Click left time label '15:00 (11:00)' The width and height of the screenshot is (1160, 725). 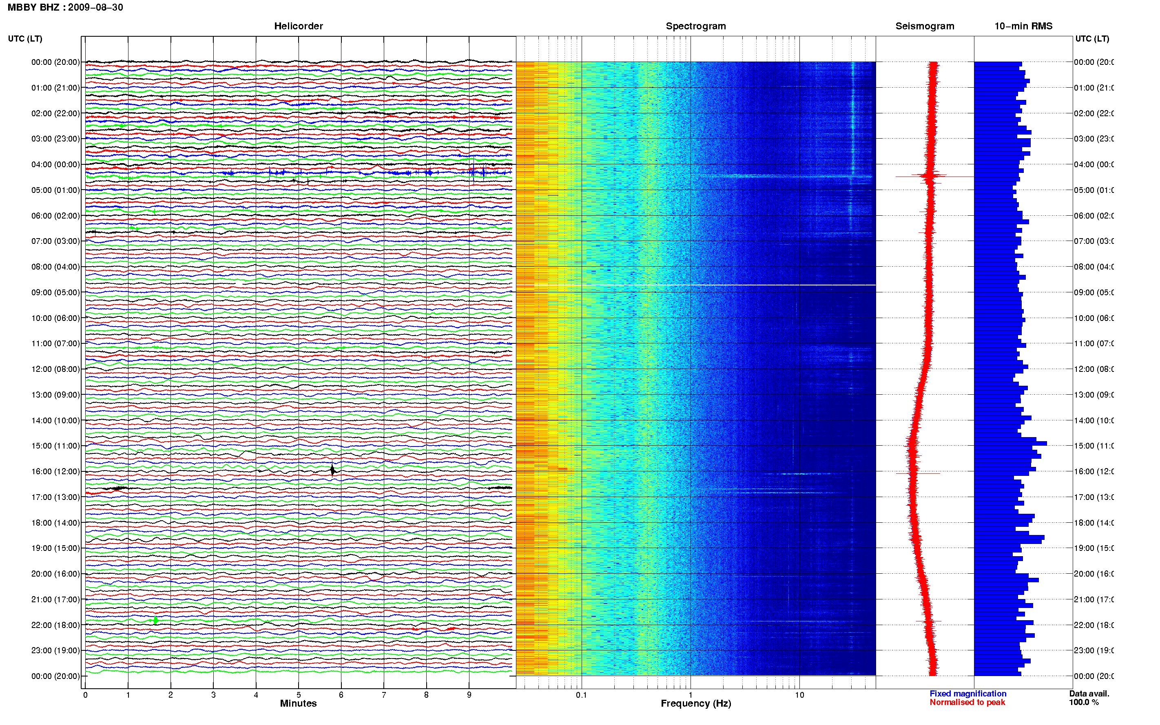(55, 445)
